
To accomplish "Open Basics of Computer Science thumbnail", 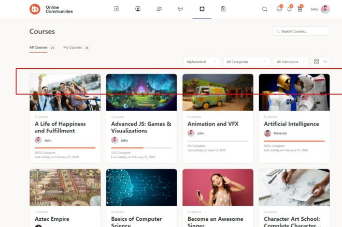I will [x=141, y=187].
